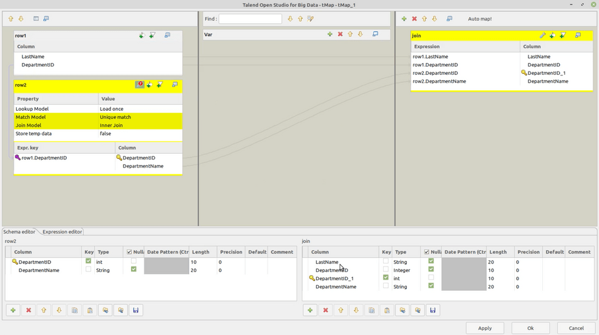Toggle the Key checkbox for row2 DepartmentID
Image resolution: width=599 pixels, height=335 pixels.
click(88, 261)
